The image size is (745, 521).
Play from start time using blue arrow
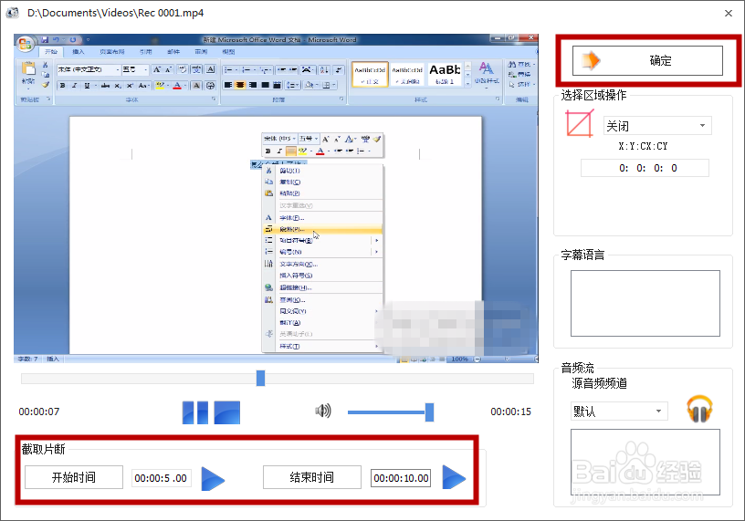coord(213,478)
